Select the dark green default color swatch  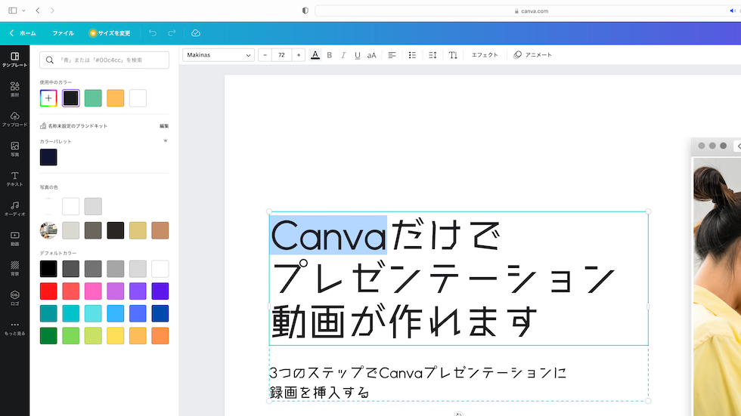48,336
